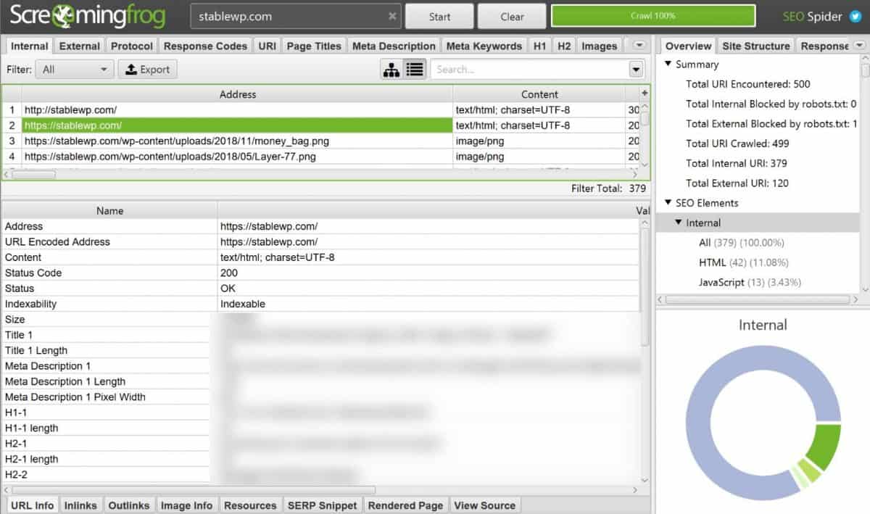Collapse the SEO Elements section

pyautogui.click(x=668, y=203)
